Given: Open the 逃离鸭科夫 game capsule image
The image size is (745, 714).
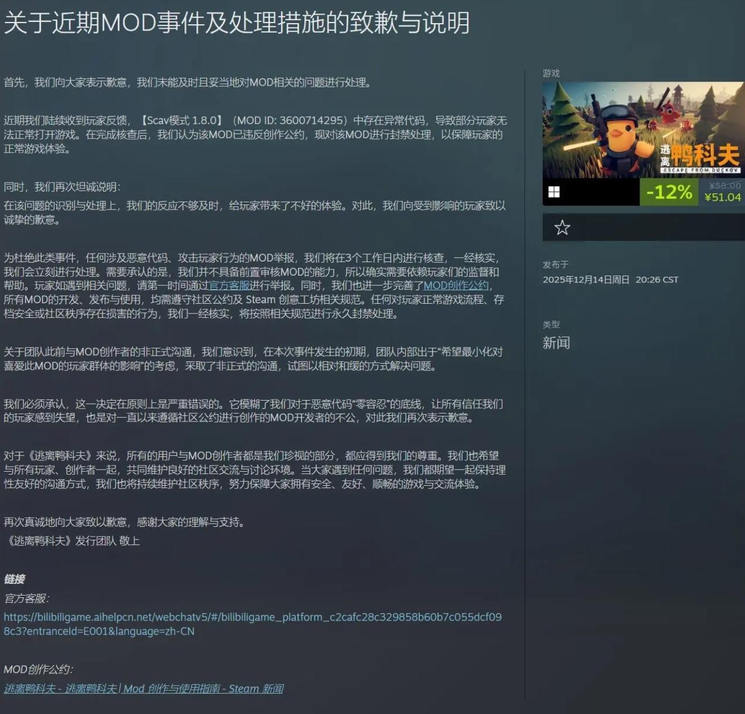Looking at the screenshot, I should pyautogui.click(x=644, y=130).
